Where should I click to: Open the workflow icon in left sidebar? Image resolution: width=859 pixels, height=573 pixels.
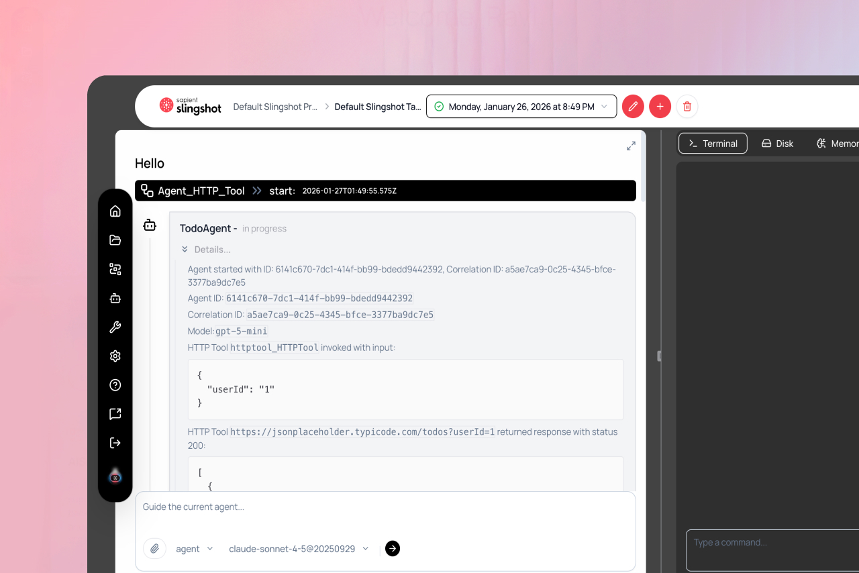(x=115, y=269)
